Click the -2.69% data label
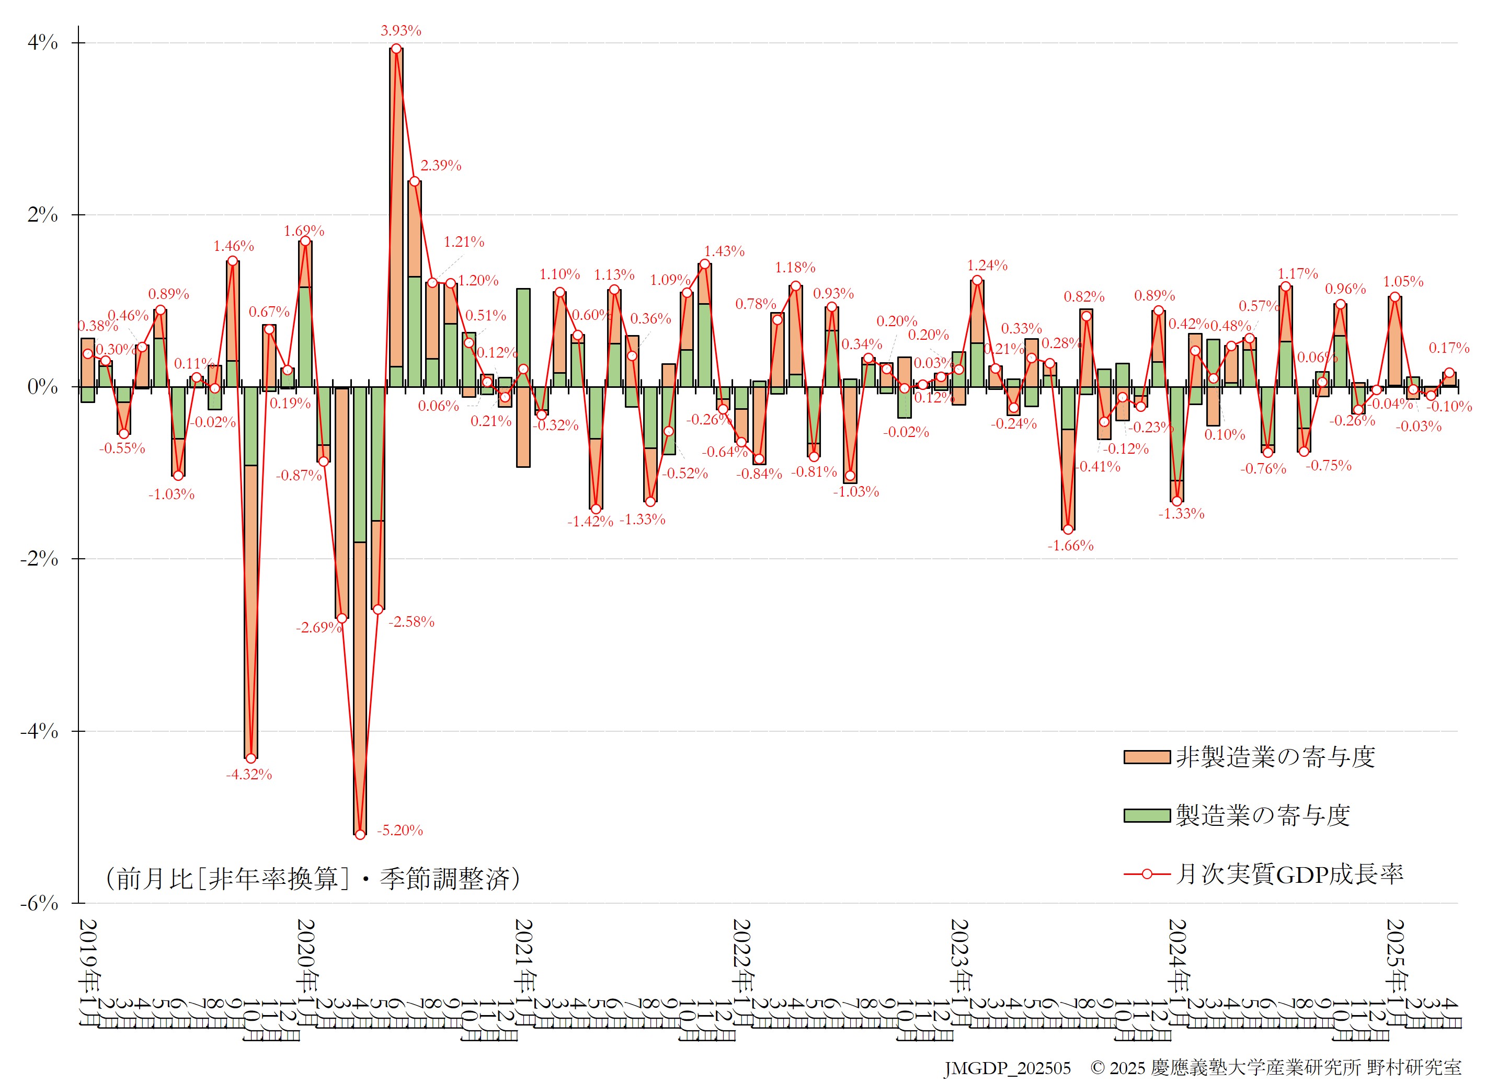This screenshot has width=1498, height=1083. click(x=319, y=627)
